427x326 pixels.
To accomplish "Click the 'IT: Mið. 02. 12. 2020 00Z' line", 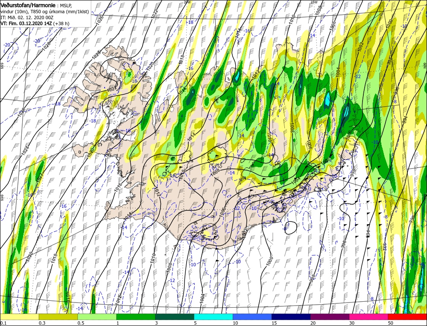I will (x=26, y=17).
